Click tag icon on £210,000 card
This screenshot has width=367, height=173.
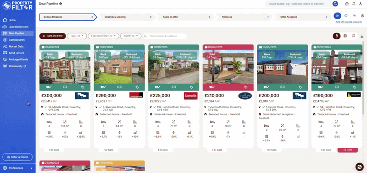(x=246, y=87)
